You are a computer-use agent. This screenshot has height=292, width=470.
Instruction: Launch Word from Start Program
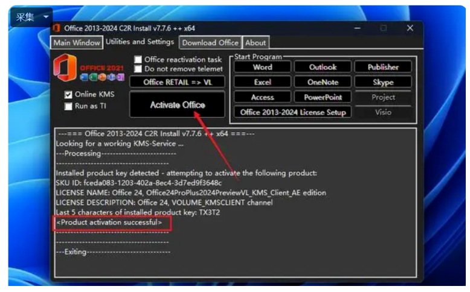click(262, 67)
